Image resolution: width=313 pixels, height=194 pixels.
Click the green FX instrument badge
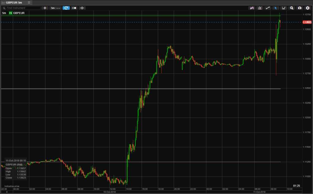11,13
